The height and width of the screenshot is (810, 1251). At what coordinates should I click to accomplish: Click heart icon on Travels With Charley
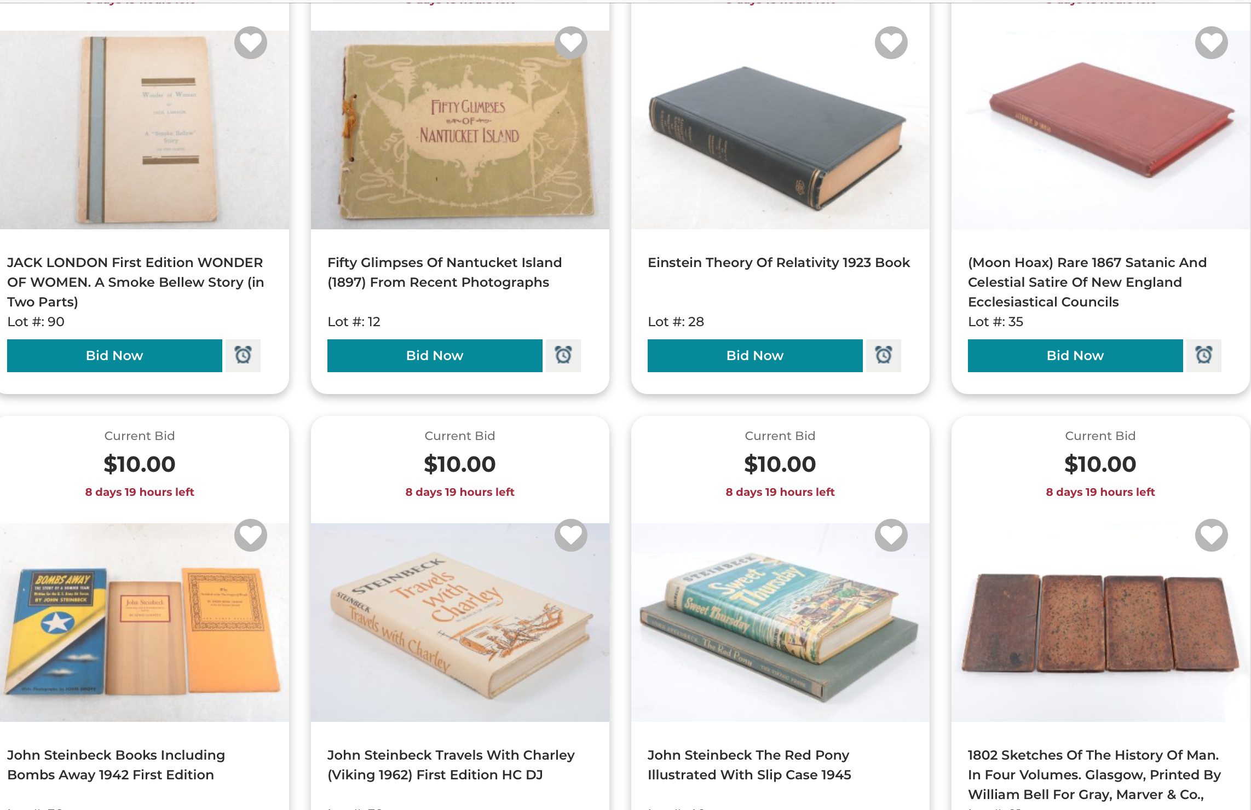point(571,535)
